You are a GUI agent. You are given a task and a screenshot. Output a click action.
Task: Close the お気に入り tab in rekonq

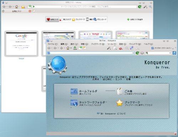30,11
